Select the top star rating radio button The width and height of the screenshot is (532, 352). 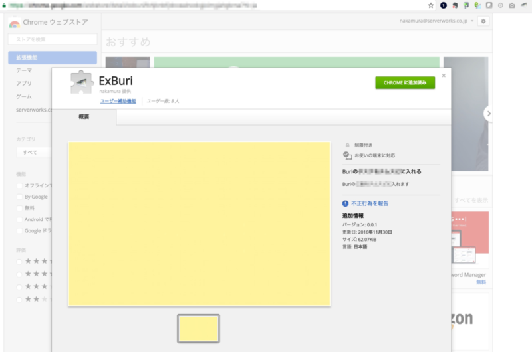pyautogui.click(x=19, y=262)
